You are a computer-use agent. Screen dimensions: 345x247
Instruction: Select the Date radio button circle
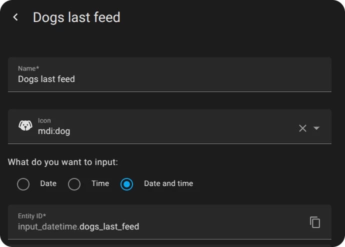pos(23,184)
